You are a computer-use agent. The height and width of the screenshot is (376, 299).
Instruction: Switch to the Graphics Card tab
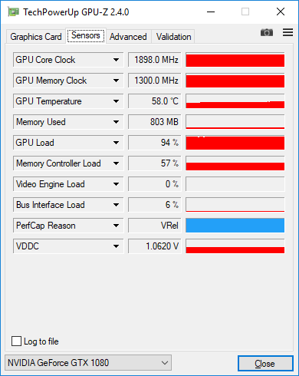point(36,37)
